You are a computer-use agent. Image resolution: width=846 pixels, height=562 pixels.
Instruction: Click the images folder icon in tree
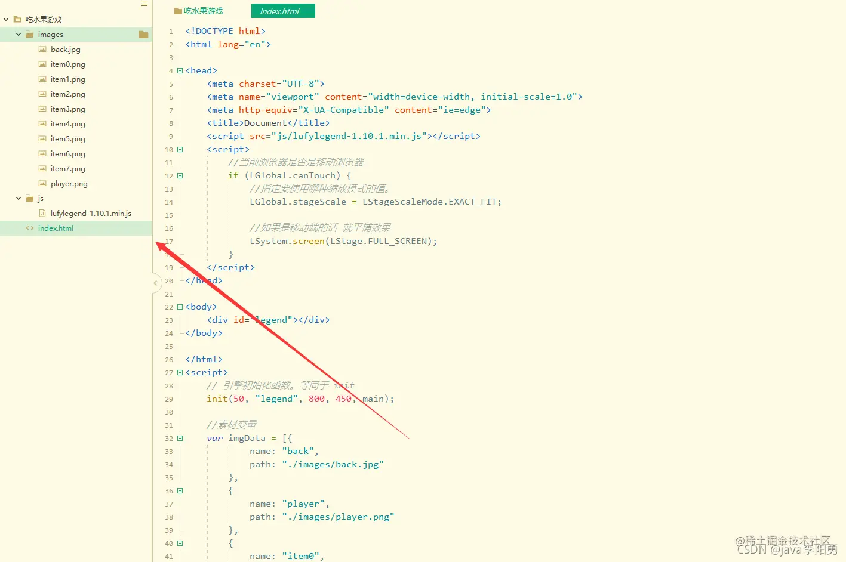(30, 35)
